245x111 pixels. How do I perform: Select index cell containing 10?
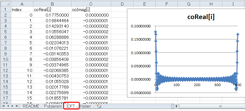pos(22,70)
